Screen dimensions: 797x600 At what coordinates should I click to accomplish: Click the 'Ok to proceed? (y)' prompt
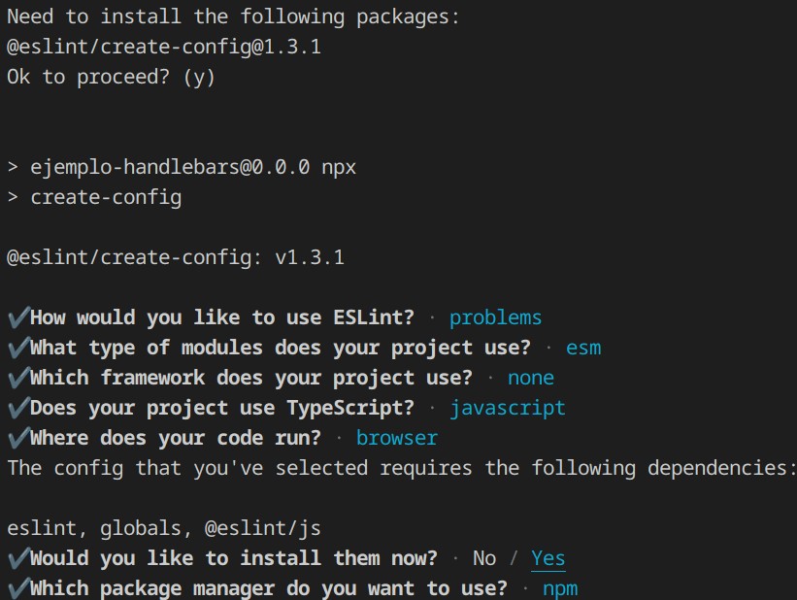point(111,77)
